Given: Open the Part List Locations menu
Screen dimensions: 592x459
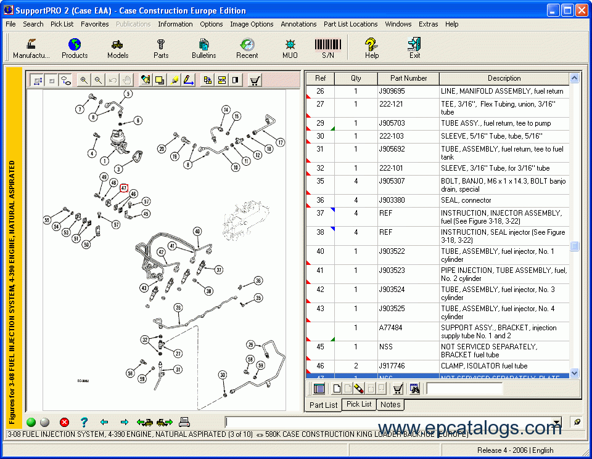Looking at the screenshot, I should 351,24.
